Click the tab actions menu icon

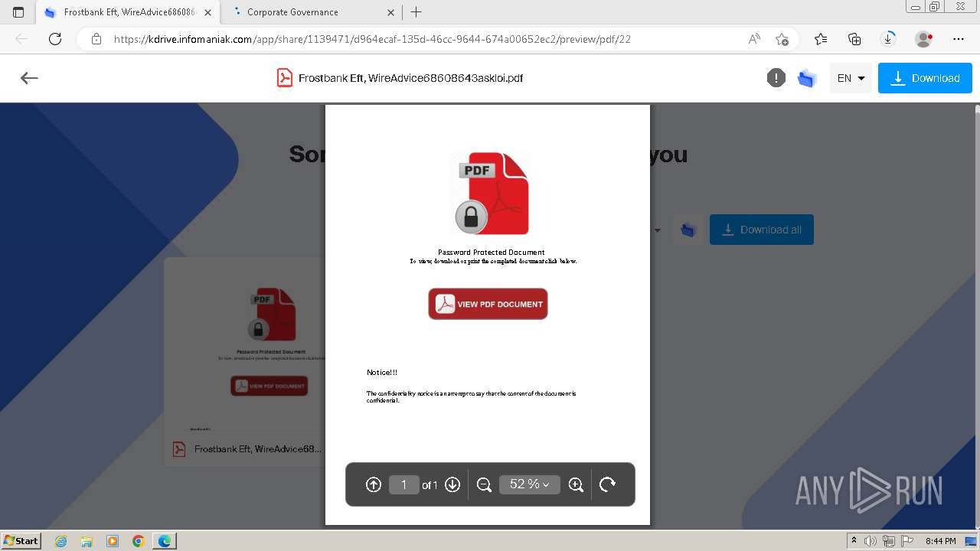coord(18,12)
